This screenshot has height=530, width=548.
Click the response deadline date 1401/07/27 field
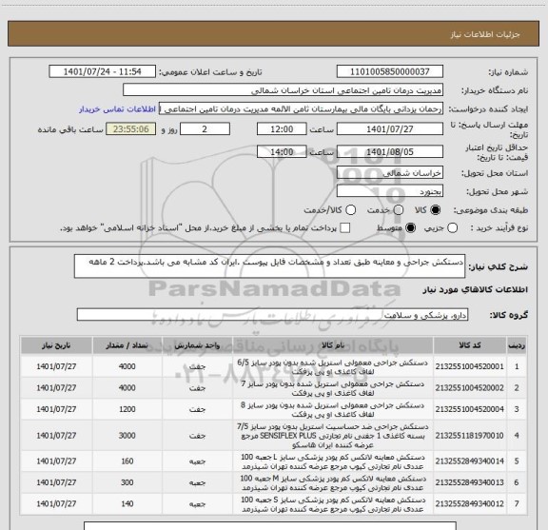[390, 129]
